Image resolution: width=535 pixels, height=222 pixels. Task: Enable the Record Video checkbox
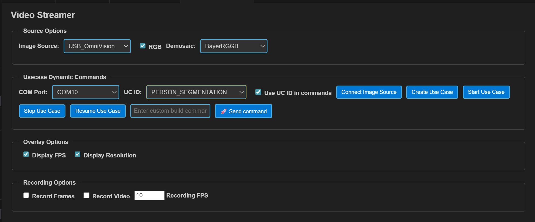click(86, 195)
